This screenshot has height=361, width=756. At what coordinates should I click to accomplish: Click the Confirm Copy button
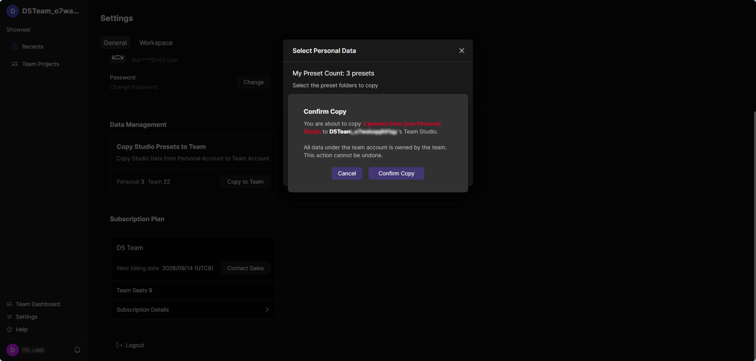click(x=396, y=173)
